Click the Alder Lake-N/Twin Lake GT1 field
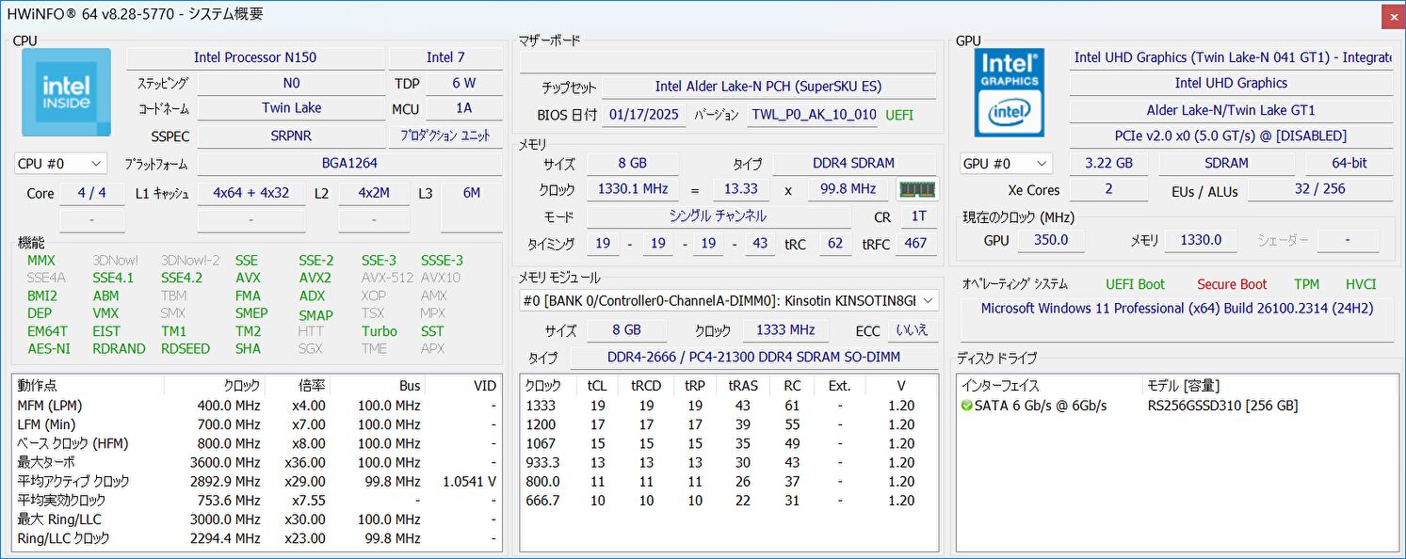The height and width of the screenshot is (559, 1406). (x=1231, y=110)
